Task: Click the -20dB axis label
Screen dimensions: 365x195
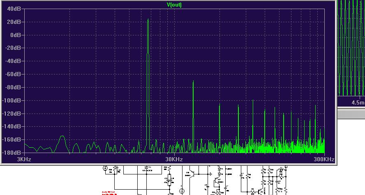Action: click(x=13, y=48)
